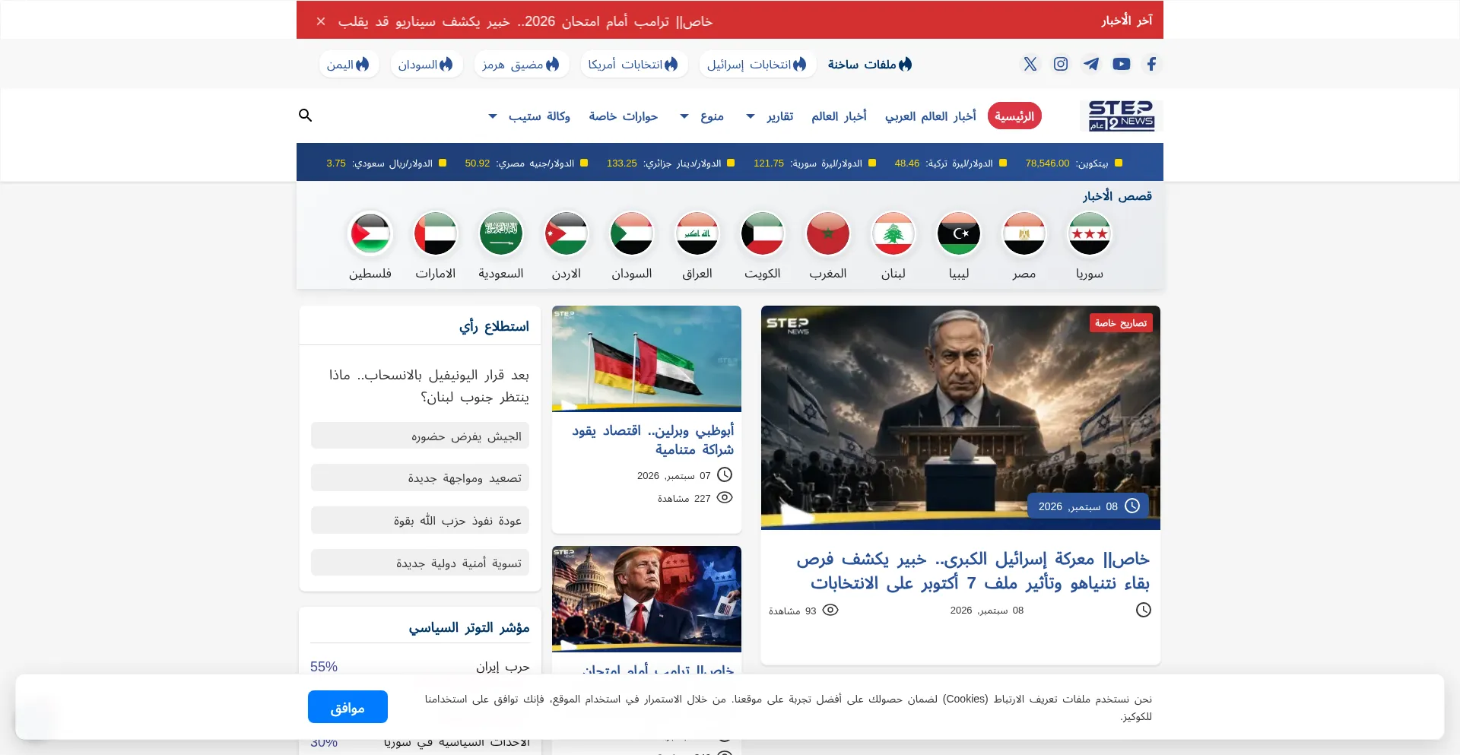
Task: Open أخبار العالم menu item
Action: [x=839, y=116]
